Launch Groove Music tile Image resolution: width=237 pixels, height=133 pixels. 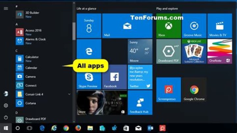pos(194,26)
